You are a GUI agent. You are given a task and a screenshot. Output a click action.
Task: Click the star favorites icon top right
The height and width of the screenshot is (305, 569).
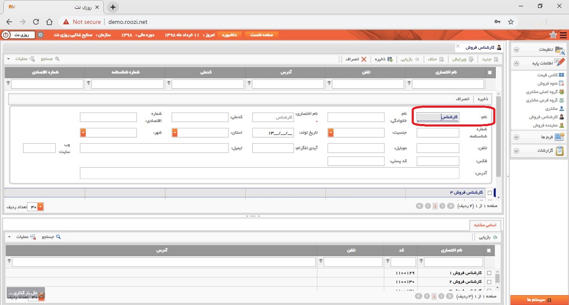[x=553, y=34]
